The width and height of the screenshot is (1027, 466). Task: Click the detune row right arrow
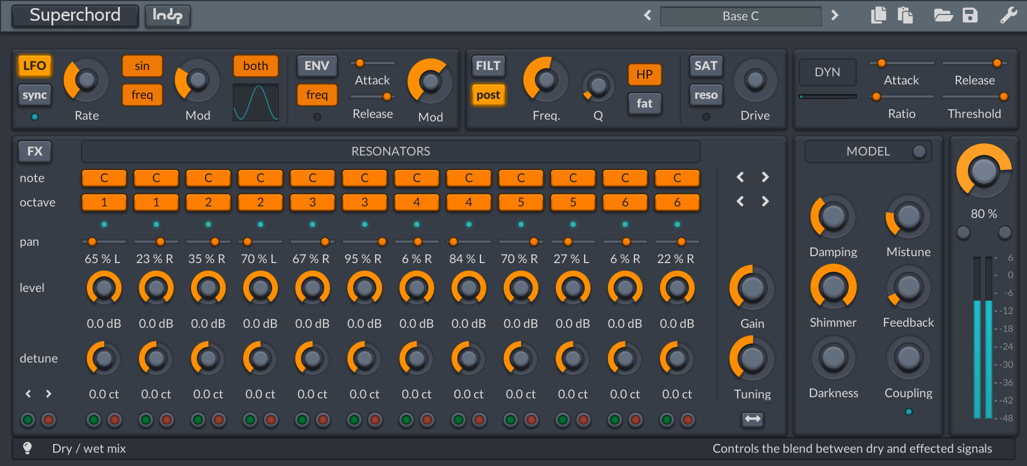[x=49, y=394]
